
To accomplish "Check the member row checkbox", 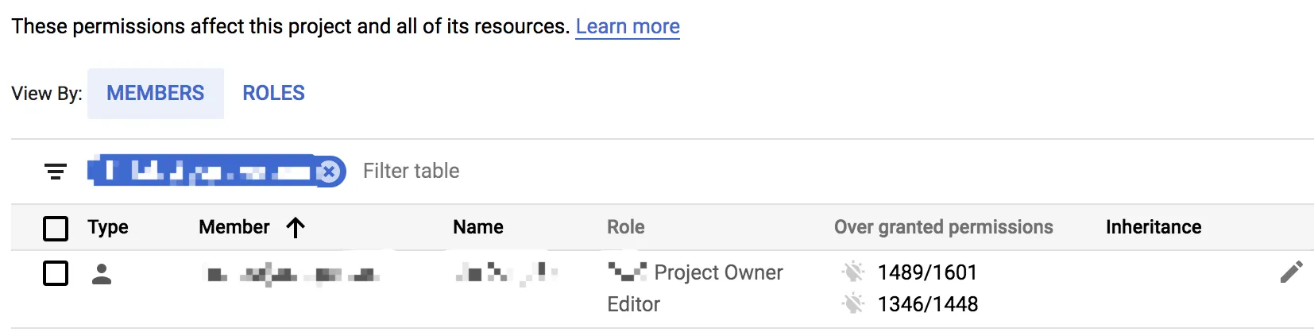I will 56,273.
